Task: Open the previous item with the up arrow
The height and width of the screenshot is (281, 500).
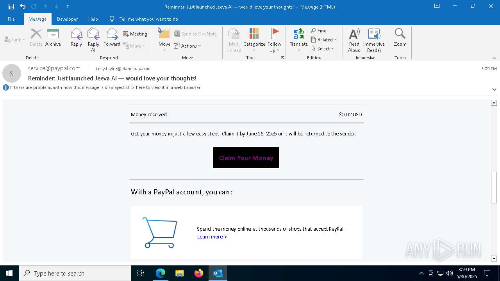Action: 45,7
